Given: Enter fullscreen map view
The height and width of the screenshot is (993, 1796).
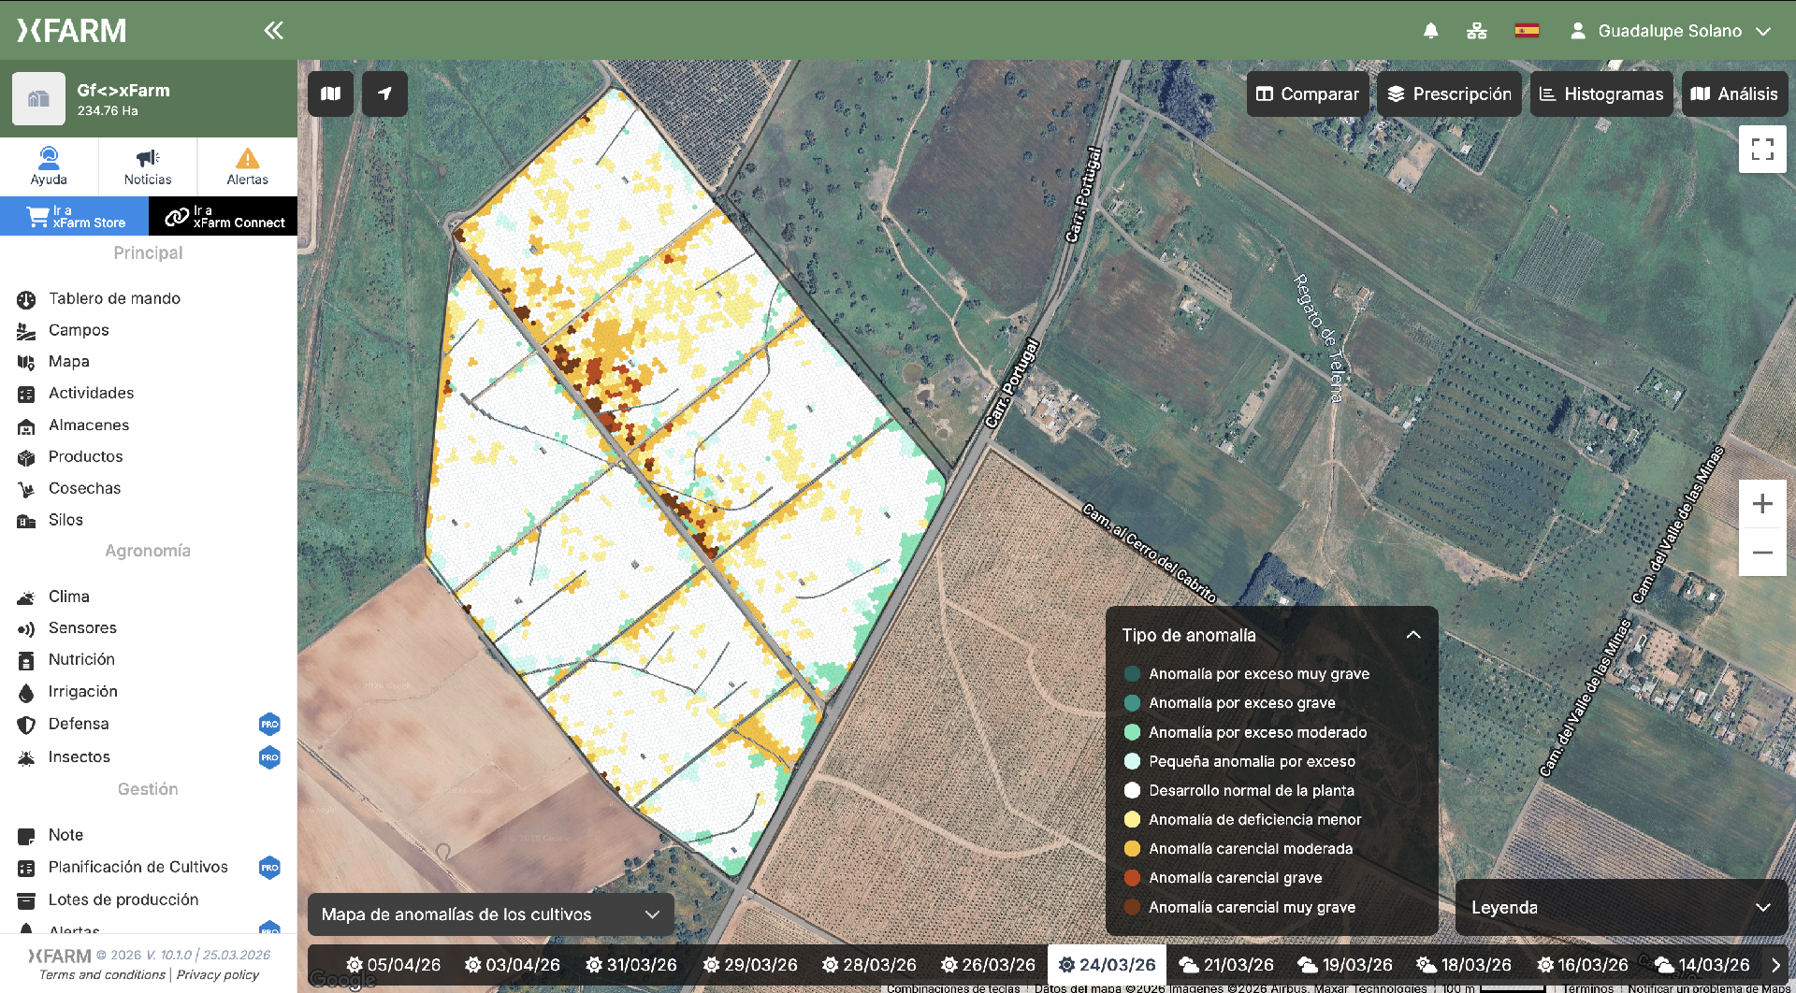Looking at the screenshot, I should tap(1761, 150).
